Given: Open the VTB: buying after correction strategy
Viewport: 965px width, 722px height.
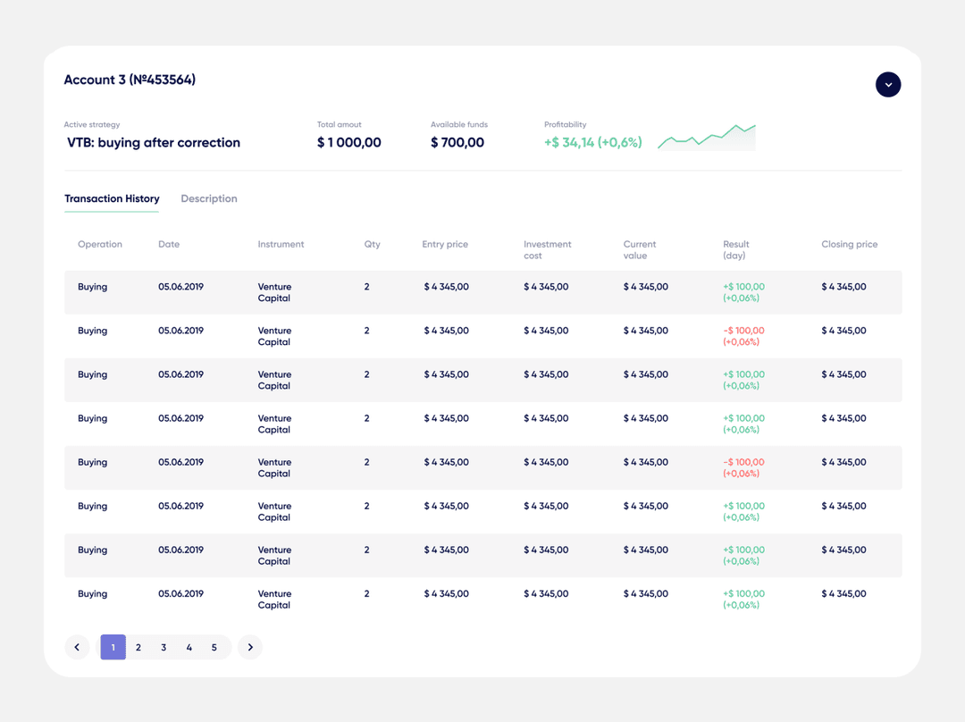Looking at the screenshot, I should [154, 143].
